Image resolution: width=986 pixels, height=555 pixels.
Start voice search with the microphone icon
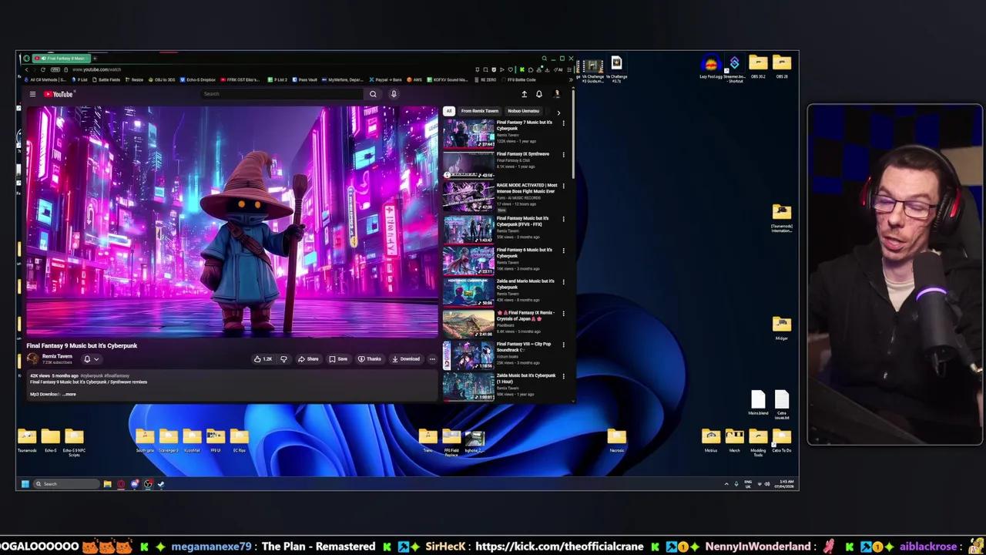(x=394, y=93)
